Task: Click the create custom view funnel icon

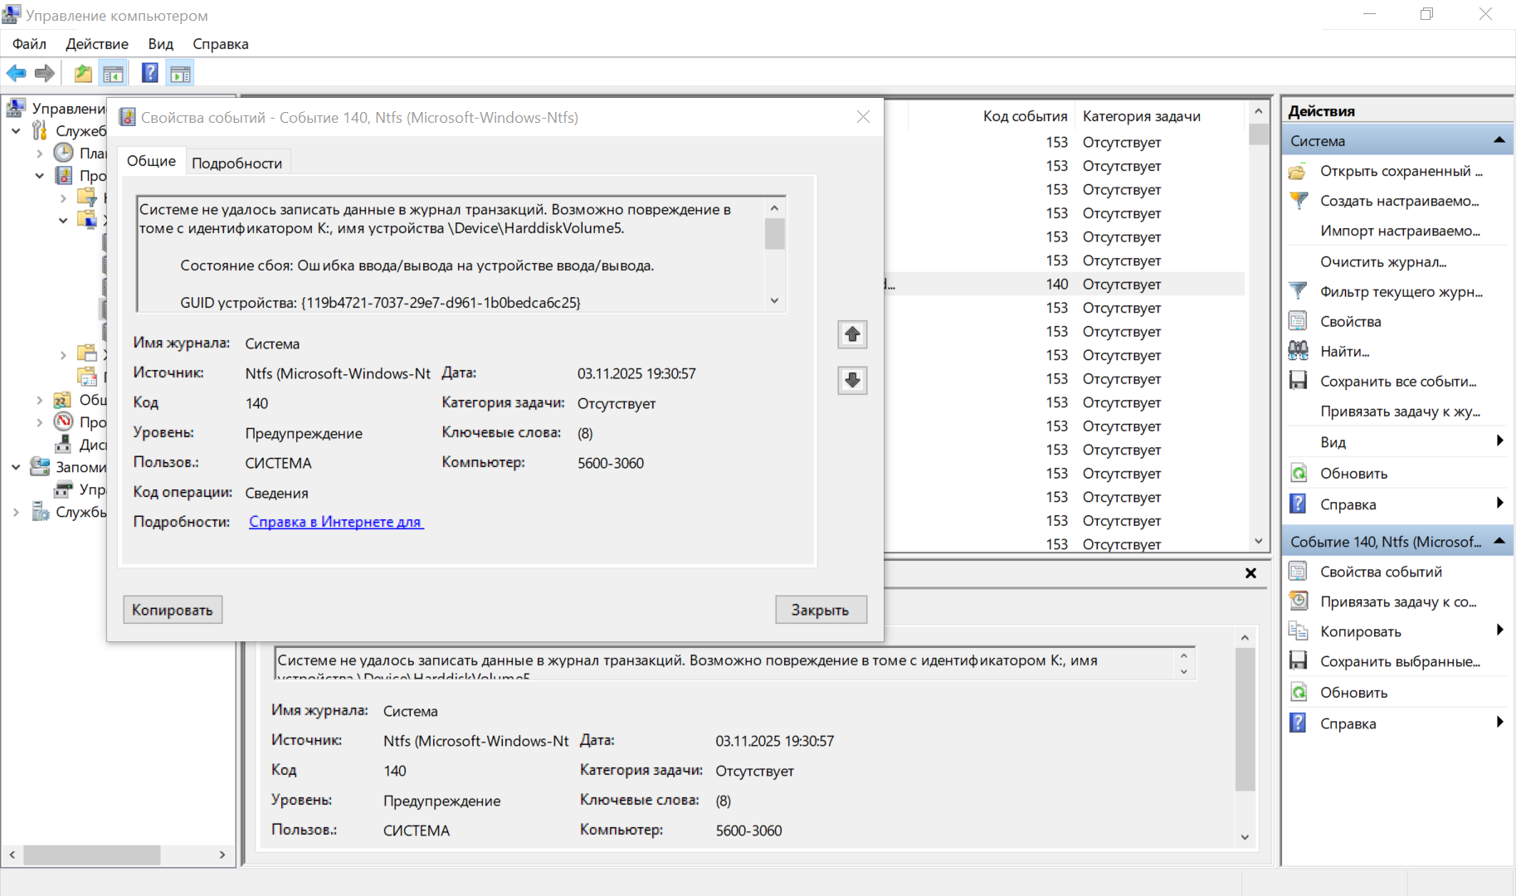Action: [1298, 201]
